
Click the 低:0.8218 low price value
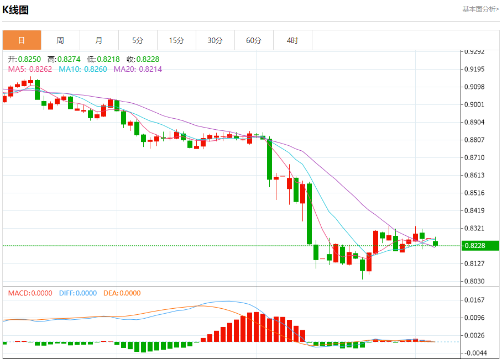pos(103,59)
